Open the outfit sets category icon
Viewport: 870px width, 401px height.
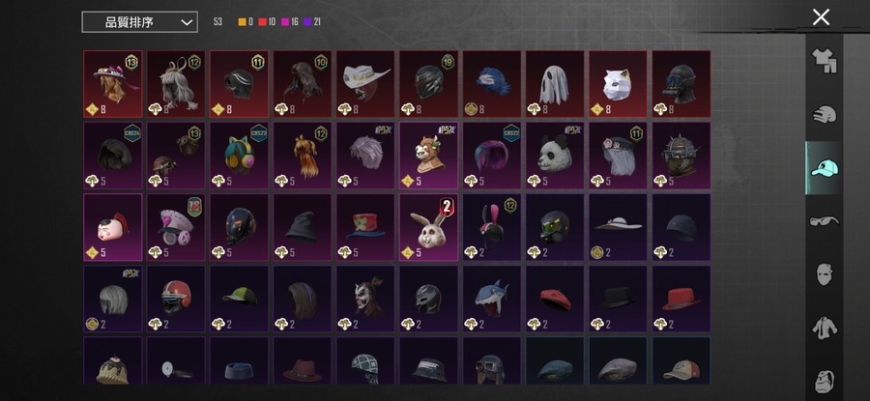point(824,61)
